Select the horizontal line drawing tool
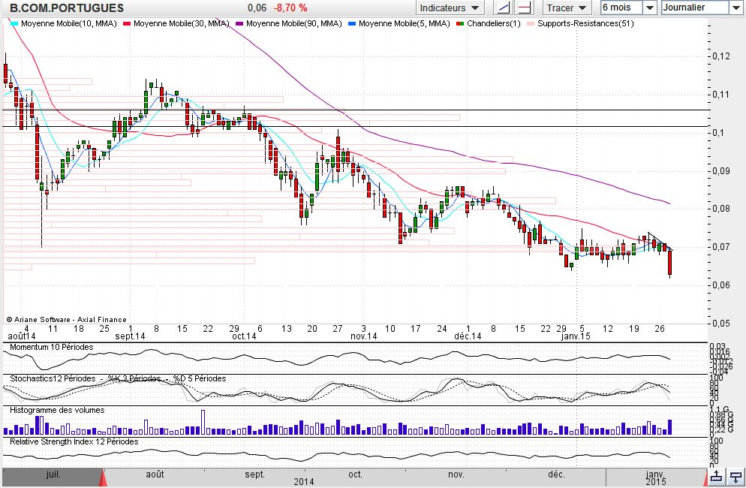This screenshot has width=746, height=488. [x=525, y=8]
